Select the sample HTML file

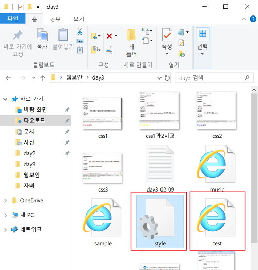[103, 222]
